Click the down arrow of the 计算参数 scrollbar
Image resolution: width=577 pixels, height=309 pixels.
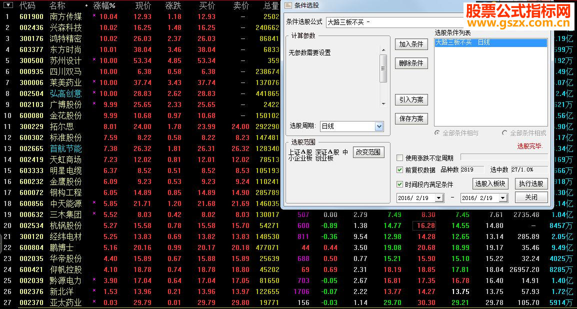point(383,104)
